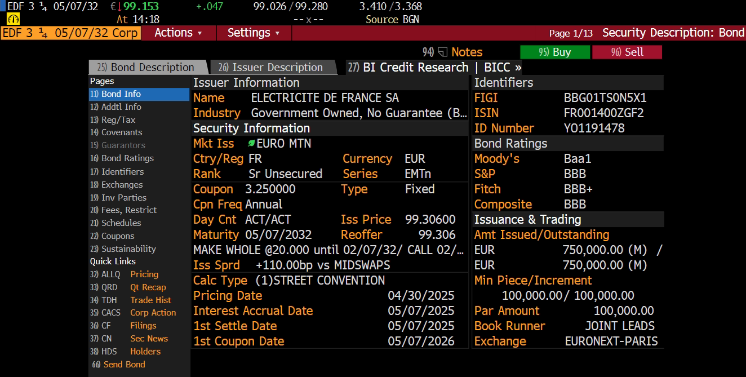Click the issuer name ELECTRICITE DE FRANCE SA
Image resolution: width=746 pixels, height=377 pixels.
click(325, 98)
